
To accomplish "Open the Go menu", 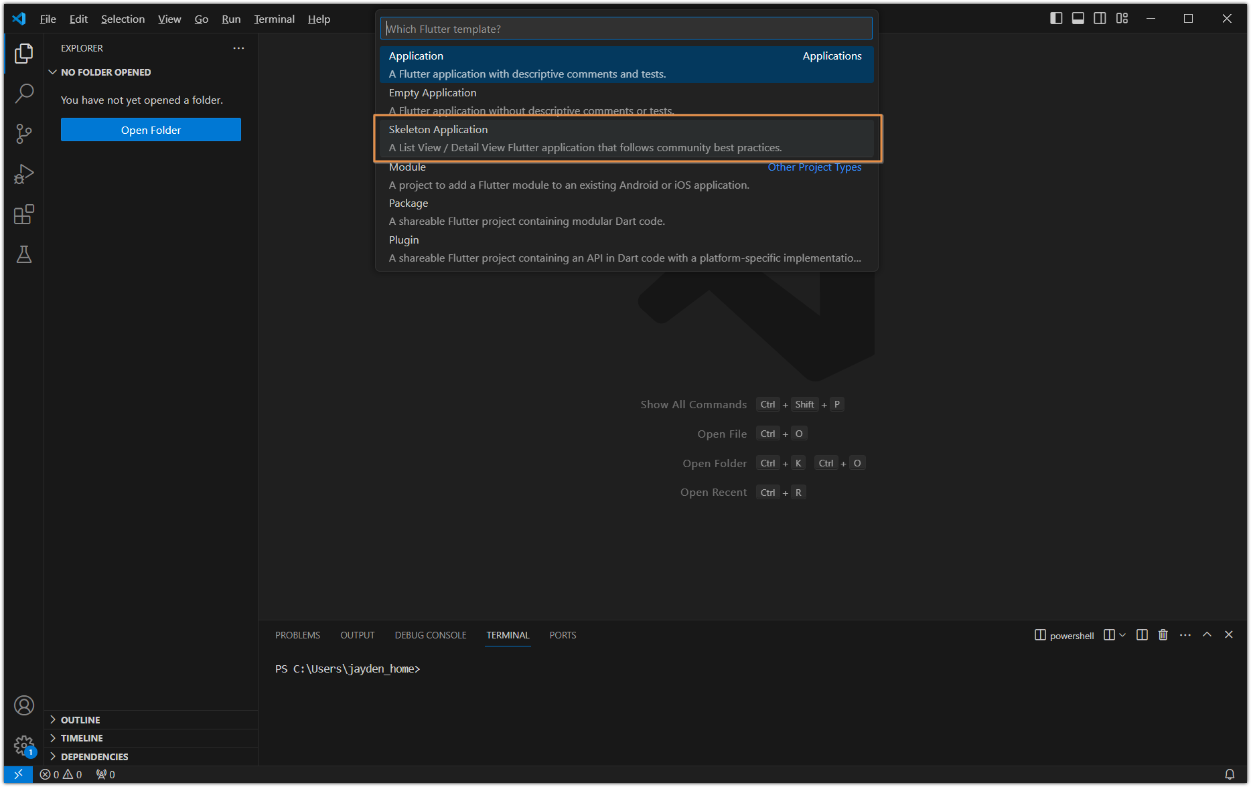I will pos(202,19).
